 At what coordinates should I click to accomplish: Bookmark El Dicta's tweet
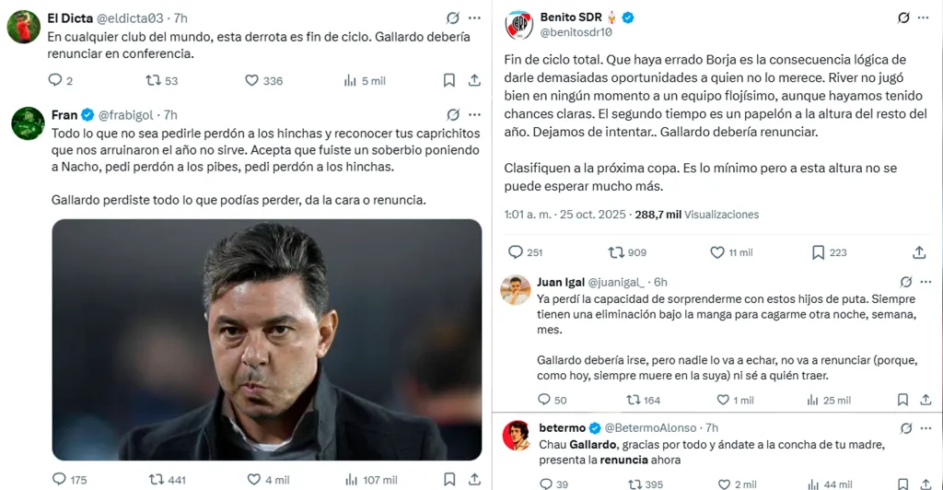tap(449, 81)
